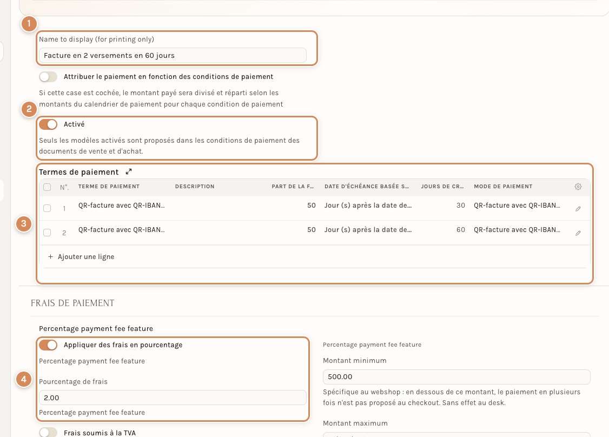This screenshot has width=609, height=437.
Task: Click Ajouter une ligne link
Action: coord(86,257)
